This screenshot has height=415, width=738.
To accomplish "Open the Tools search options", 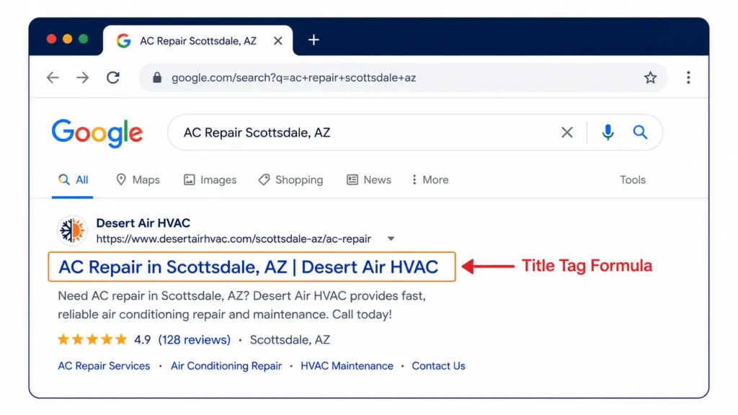I will tap(633, 179).
